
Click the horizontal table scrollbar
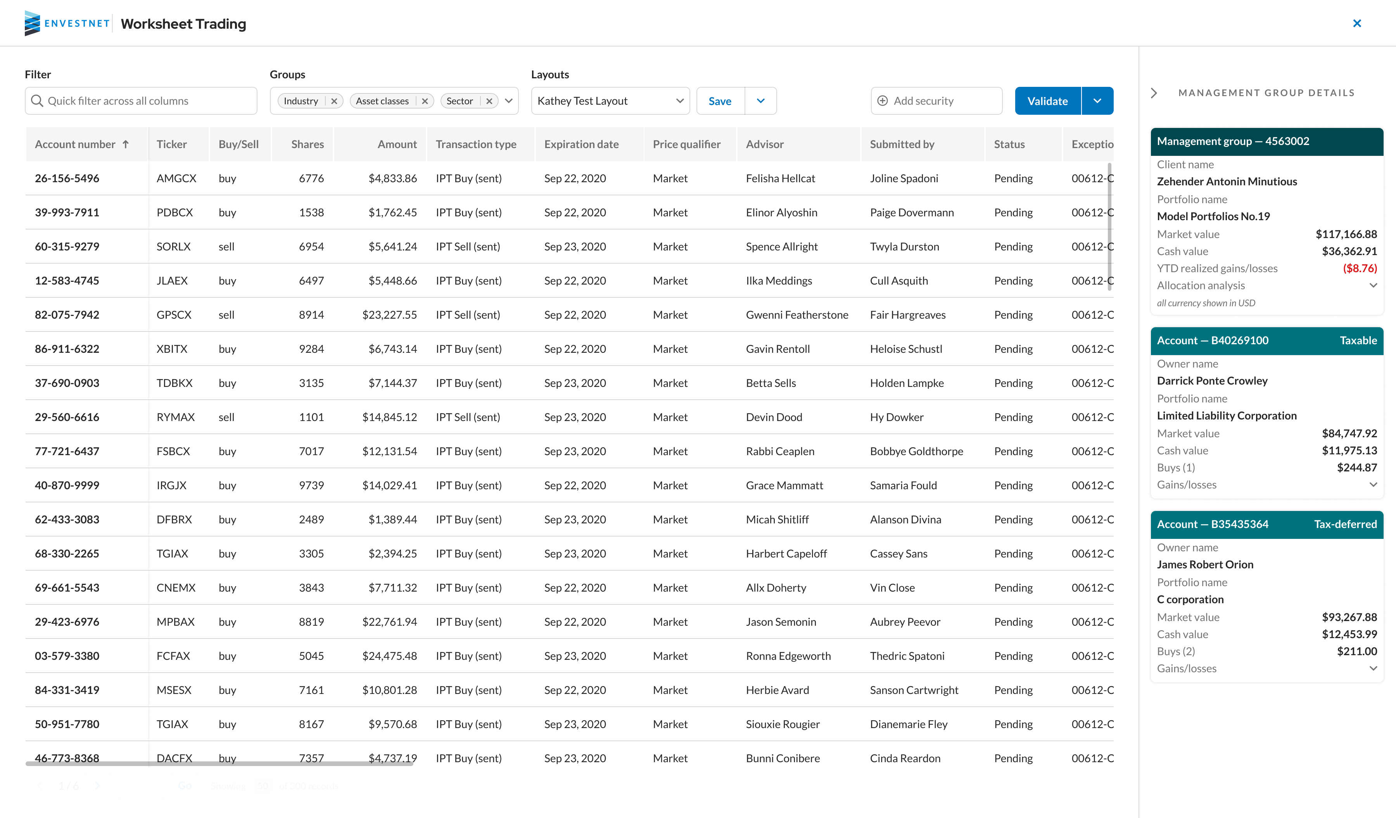219,764
